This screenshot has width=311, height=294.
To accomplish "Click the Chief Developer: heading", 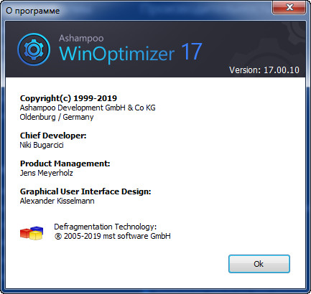I will 53,136.
